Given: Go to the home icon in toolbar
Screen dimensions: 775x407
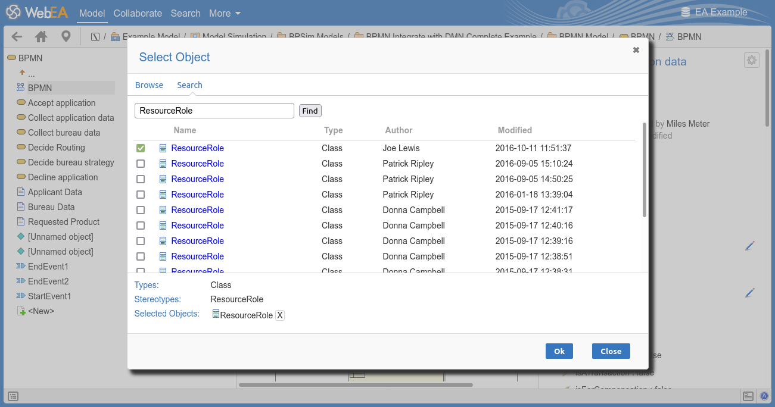Looking at the screenshot, I should pos(41,37).
